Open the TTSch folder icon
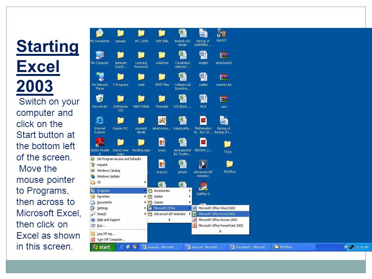The height and width of the screenshot is (279, 372). tap(227, 146)
